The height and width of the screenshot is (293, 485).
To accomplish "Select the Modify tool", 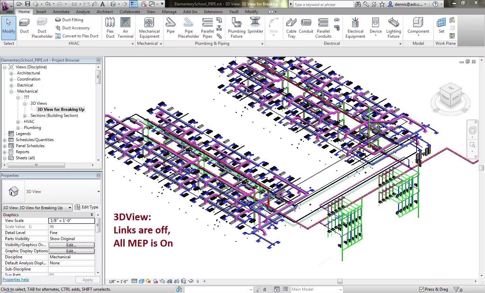I will [x=8, y=28].
